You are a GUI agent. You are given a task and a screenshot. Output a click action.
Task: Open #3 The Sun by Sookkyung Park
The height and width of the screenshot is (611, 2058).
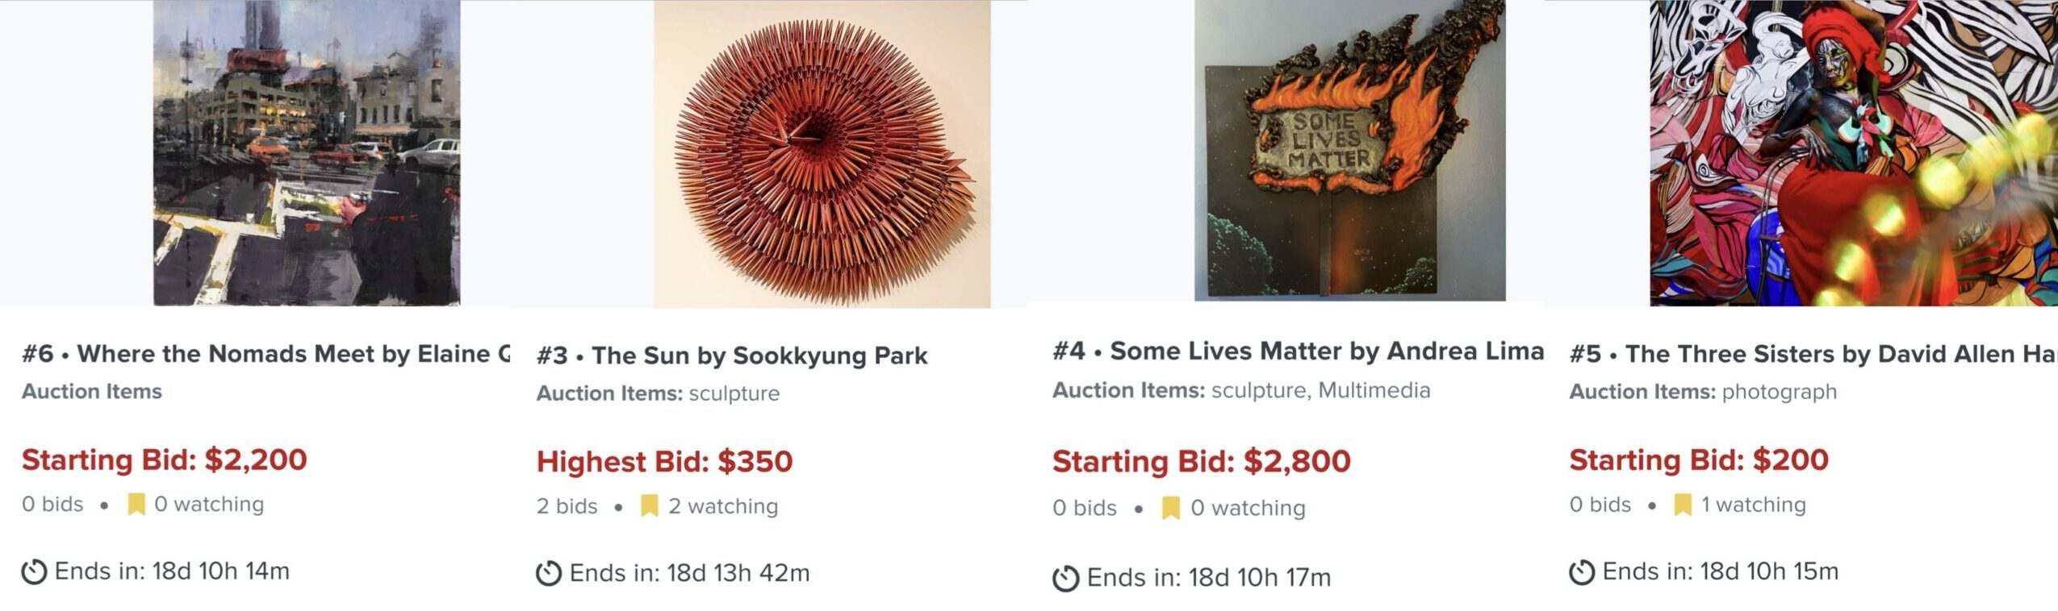[732, 355]
